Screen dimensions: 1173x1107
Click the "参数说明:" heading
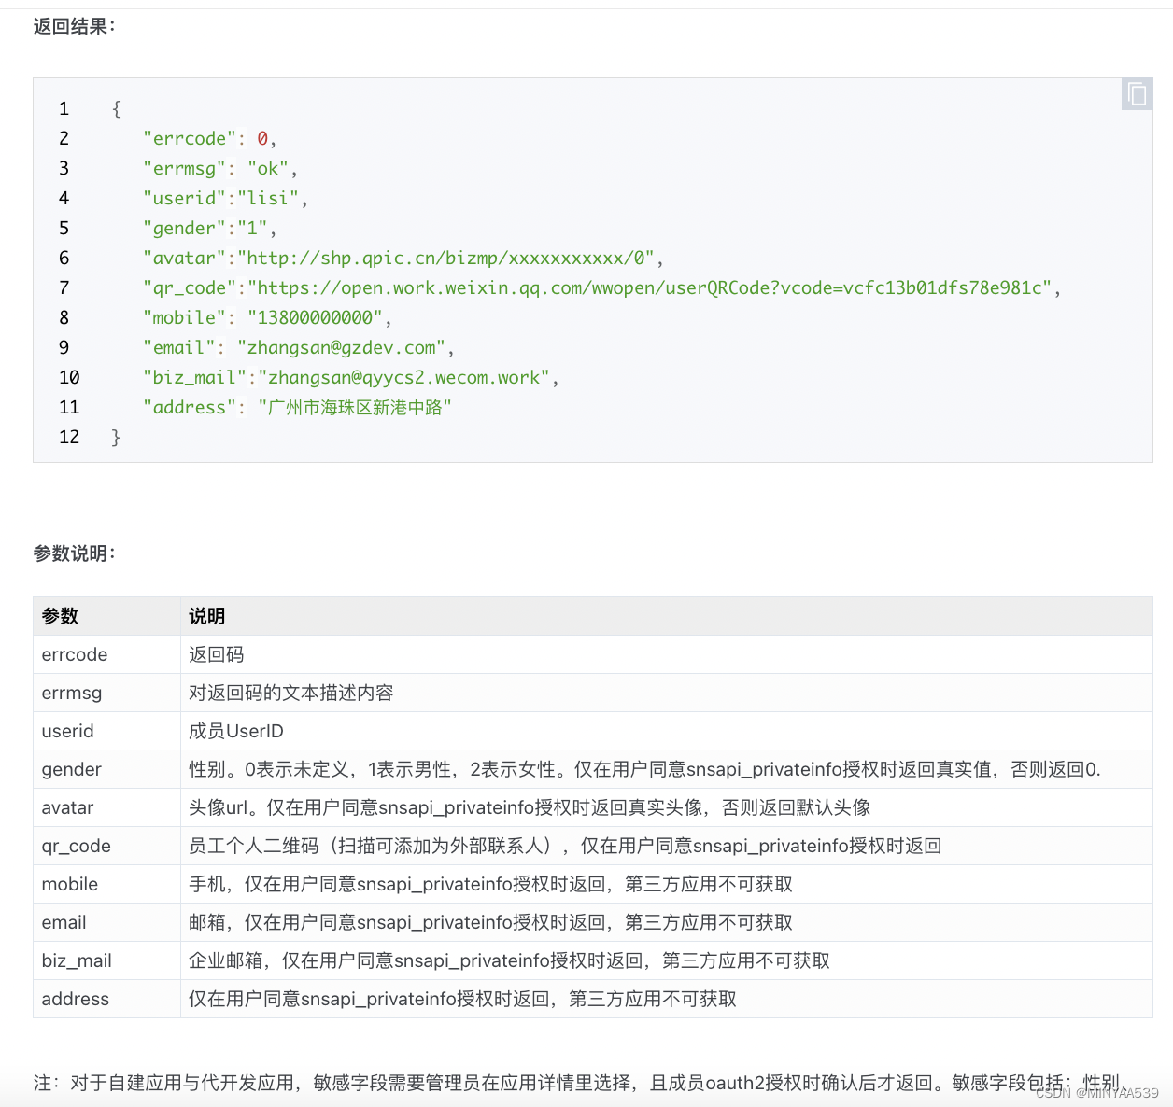(x=75, y=553)
